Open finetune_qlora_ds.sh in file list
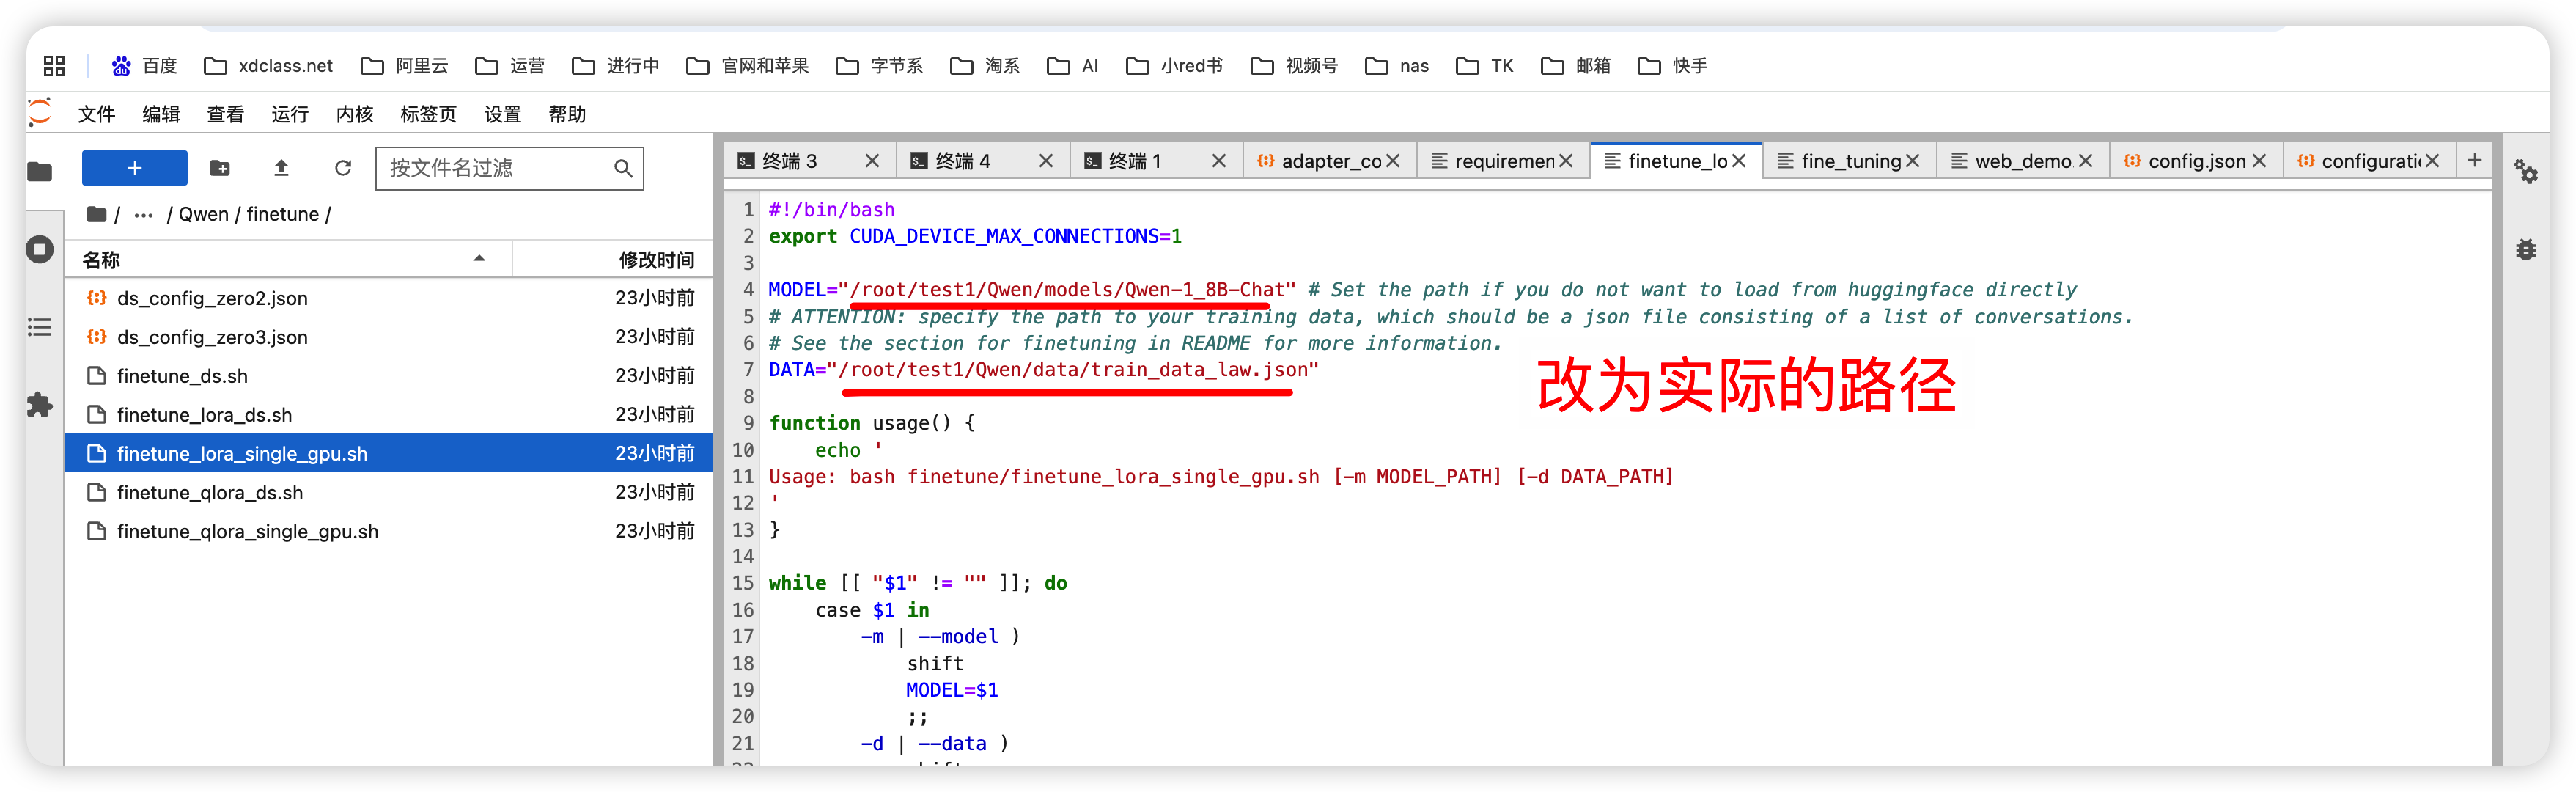This screenshot has height=792, width=2576. pyautogui.click(x=210, y=492)
